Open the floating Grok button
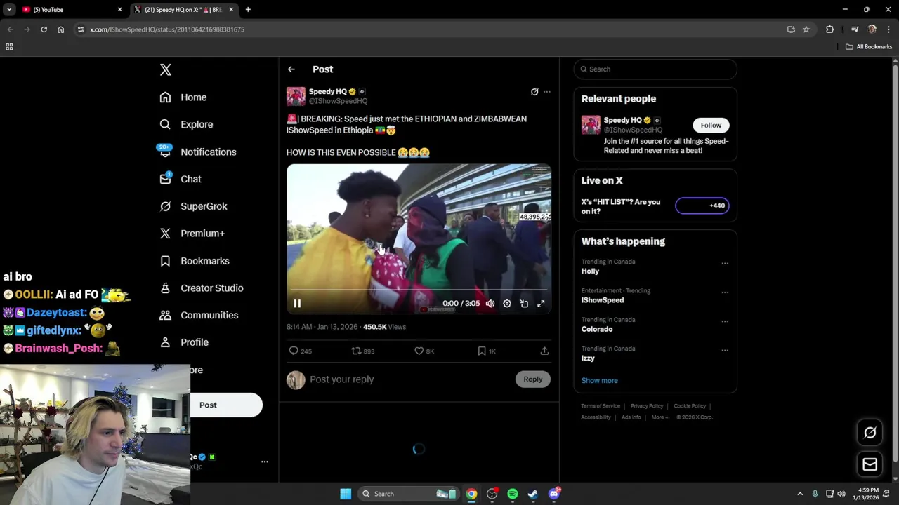This screenshot has height=505, width=899. tap(870, 433)
